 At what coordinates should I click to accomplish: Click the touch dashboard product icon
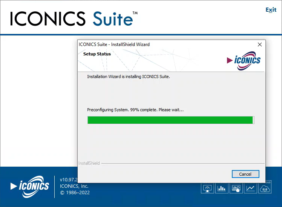[236, 188]
